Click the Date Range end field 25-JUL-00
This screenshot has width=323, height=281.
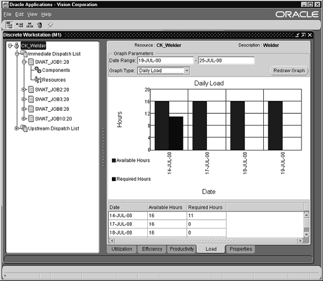click(x=226, y=61)
